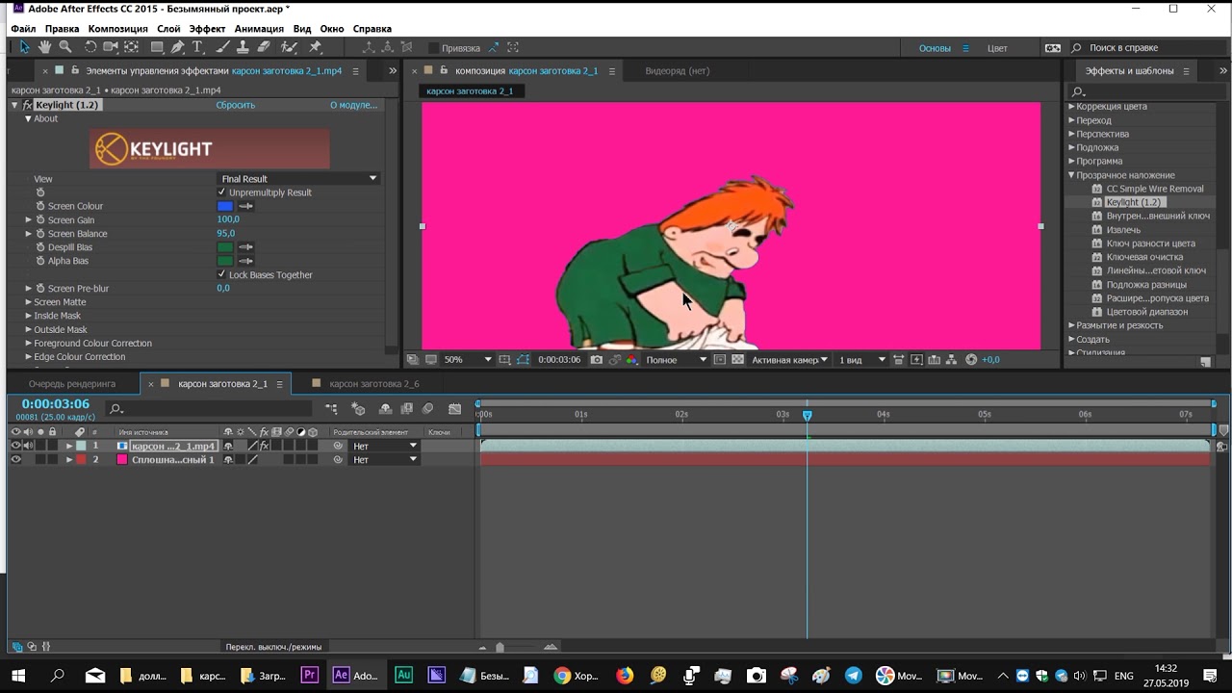Select the Roto Brush tool
This screenshot has width=1232, height=693.
click(x=290, y=47)
